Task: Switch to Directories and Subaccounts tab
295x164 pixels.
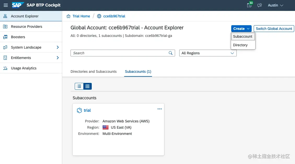Action: point(94,71)
